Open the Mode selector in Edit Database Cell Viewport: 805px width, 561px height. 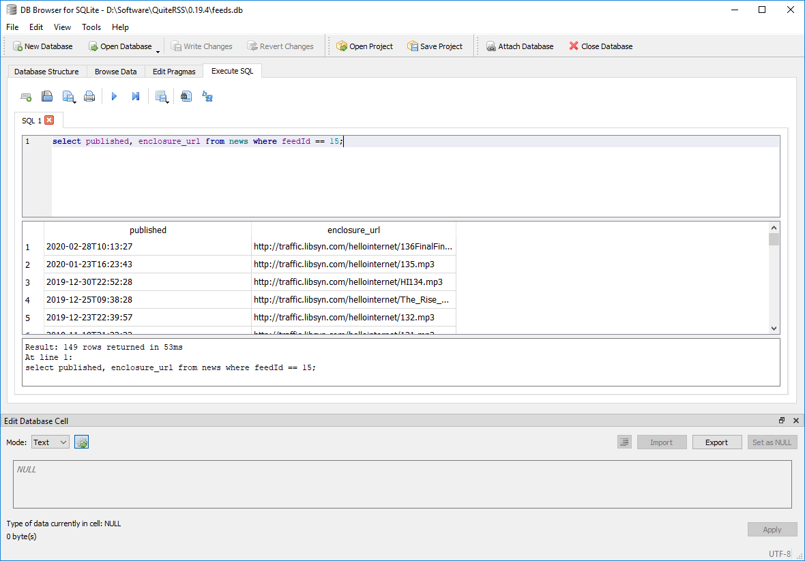point(50,442)
